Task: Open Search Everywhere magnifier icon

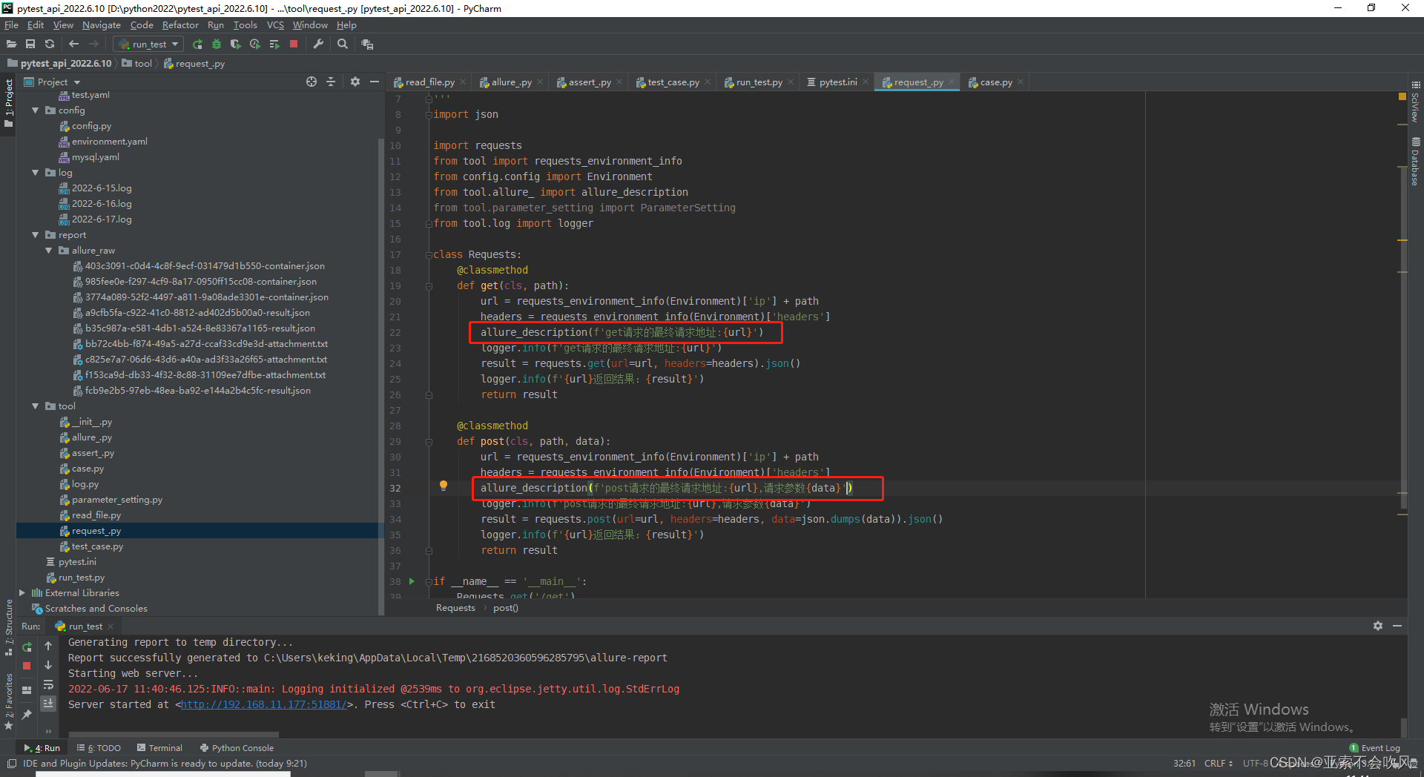Action: click(x=343, y=44)
